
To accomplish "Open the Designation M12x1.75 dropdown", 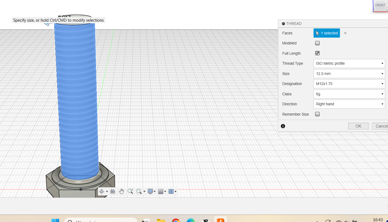I will 349,84.
